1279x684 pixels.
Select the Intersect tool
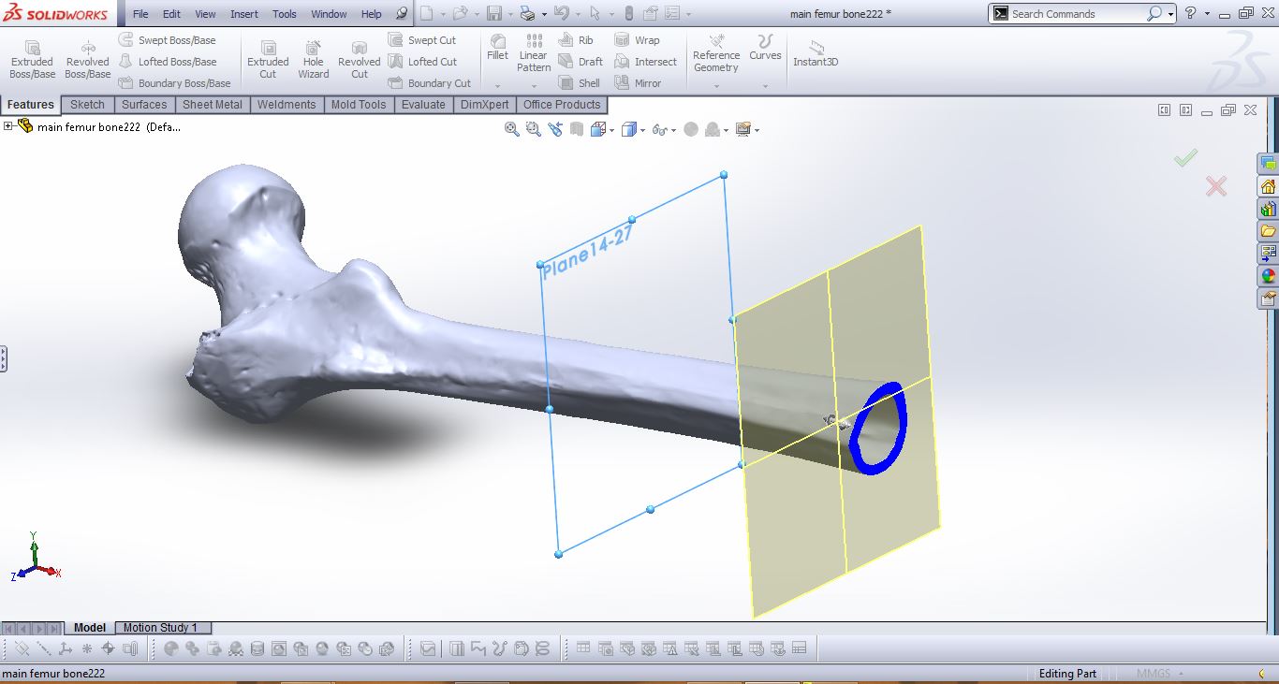pos(646,62)
